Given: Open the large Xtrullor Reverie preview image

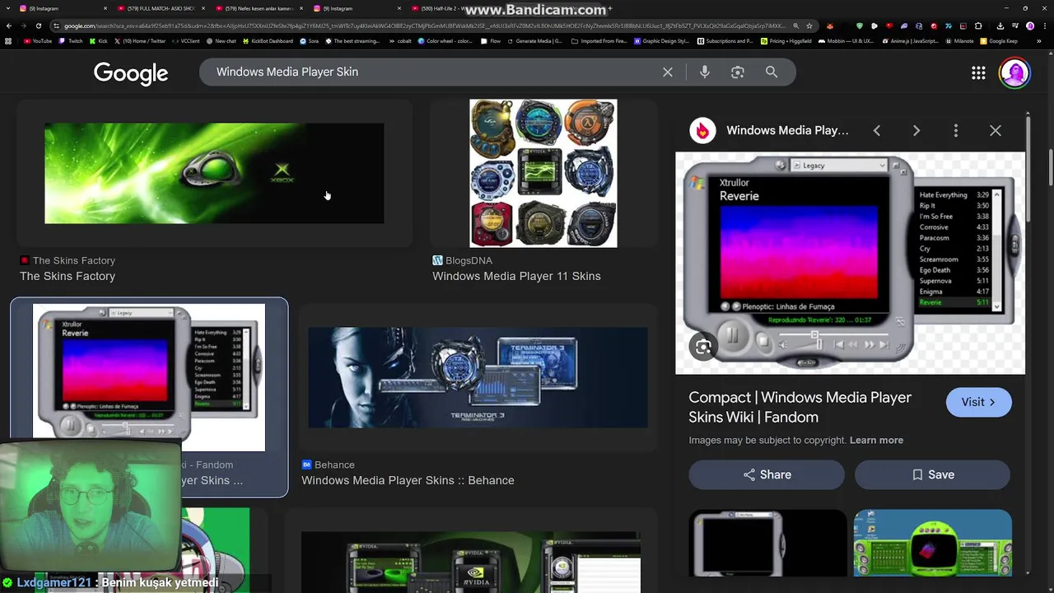Looking at the screenshot, I should (850, 263).
